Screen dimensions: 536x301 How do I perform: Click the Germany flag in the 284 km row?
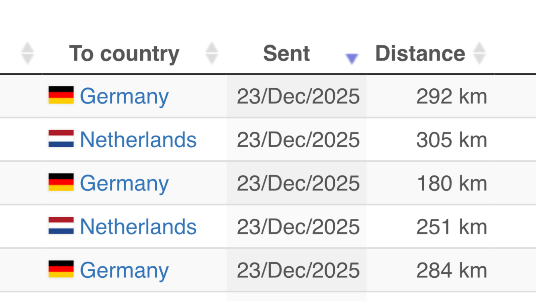[61, 269]
